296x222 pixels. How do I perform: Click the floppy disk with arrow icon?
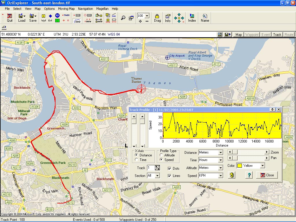pos(227,34)
